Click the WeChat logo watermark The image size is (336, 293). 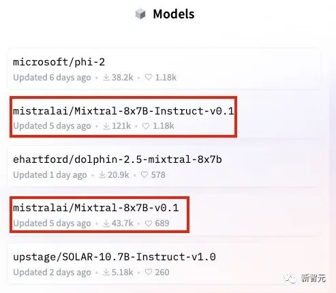coord(290,278)
